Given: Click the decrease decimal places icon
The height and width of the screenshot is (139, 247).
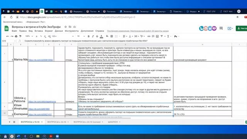Looking at the screenshot, I should pos(45,36).
